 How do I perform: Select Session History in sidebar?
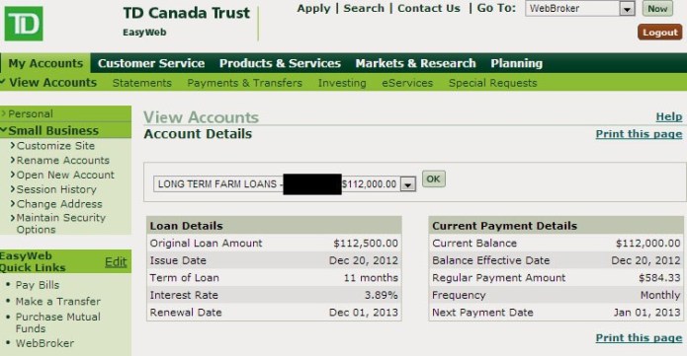pos(56,189)
